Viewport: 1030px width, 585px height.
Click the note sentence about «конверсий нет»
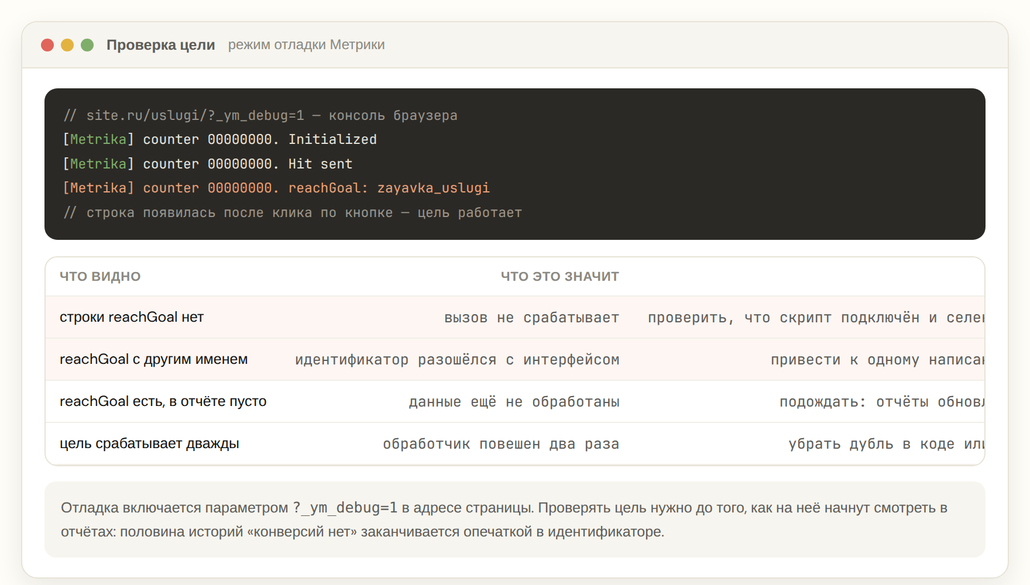[x=363, y=532]
